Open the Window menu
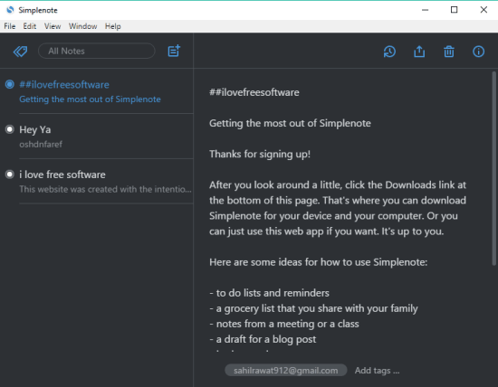 coord(83,26)
